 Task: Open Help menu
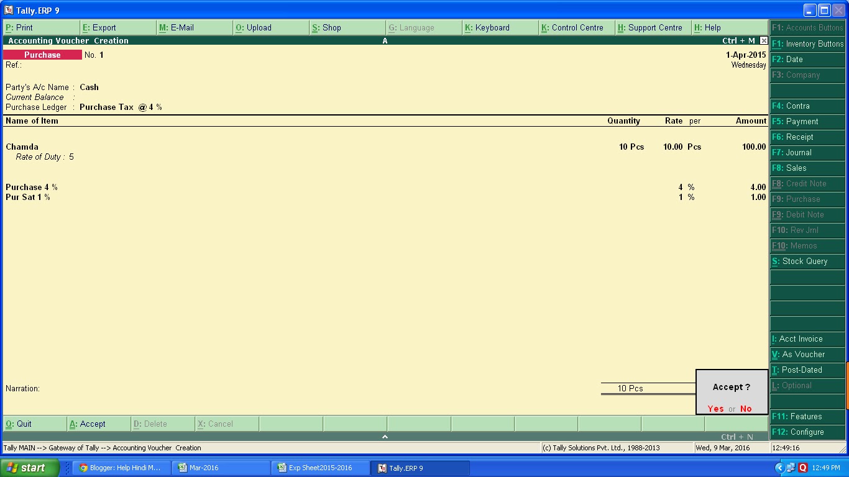tap(730, 27)
